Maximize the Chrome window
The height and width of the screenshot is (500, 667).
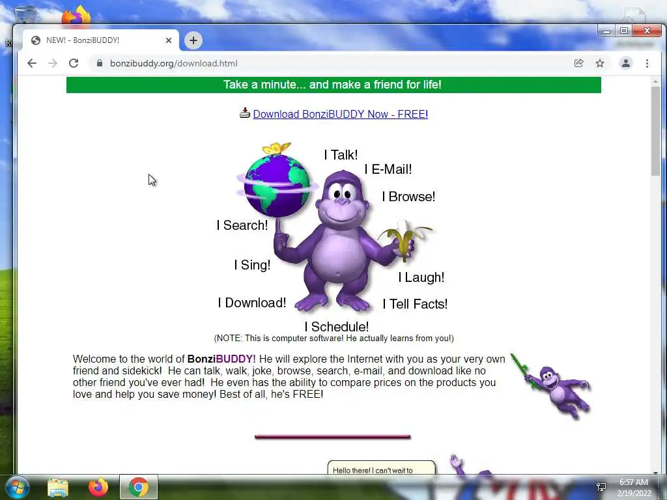[x=623, y=31]
